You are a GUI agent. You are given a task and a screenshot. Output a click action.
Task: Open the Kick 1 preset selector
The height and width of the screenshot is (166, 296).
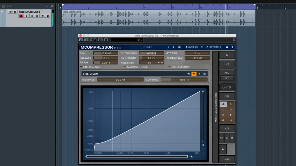(x=147, y=47)
